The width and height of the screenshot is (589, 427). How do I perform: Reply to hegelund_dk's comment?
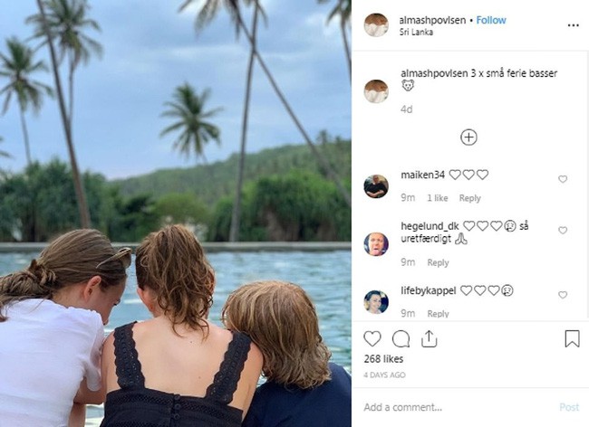[438, 262]
